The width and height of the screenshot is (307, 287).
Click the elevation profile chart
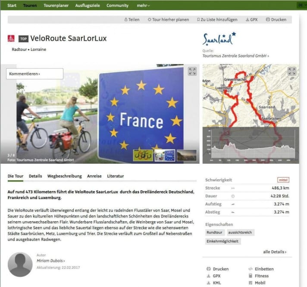point(251,145)
